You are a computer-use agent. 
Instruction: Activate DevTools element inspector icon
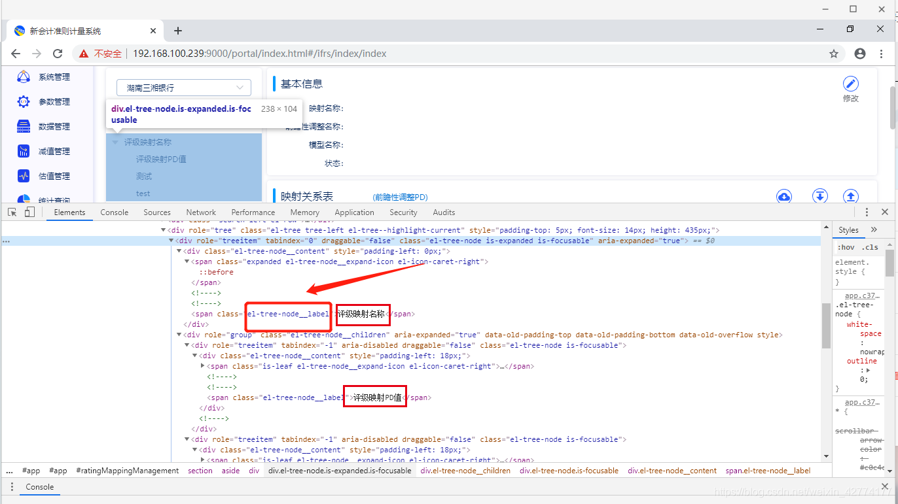tap(12, 212)
